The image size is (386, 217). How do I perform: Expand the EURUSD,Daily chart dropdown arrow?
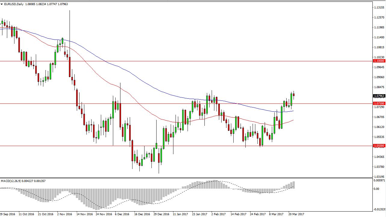2,5
